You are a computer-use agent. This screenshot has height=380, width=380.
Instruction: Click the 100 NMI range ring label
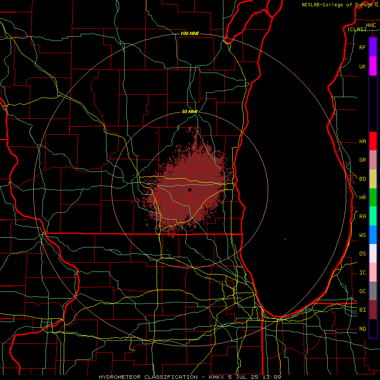190,33
